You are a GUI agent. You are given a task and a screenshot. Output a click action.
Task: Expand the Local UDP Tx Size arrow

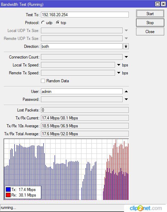(x=126, y=31)
